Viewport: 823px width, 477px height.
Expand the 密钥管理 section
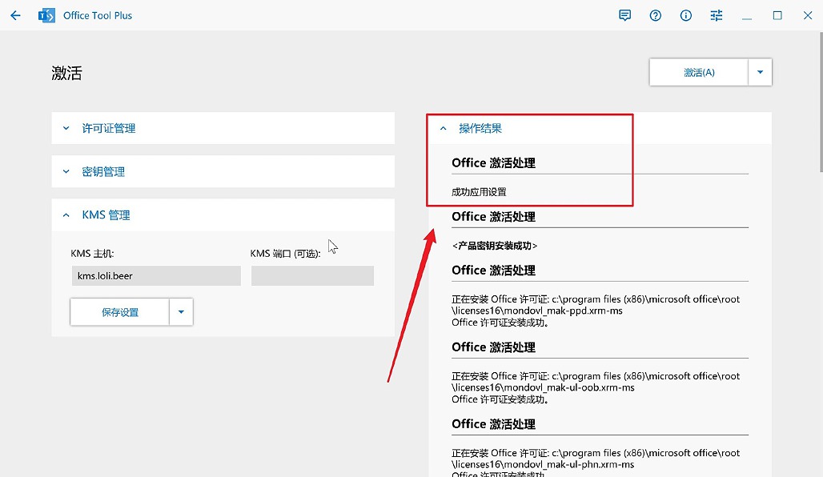[x=223, y=171]
